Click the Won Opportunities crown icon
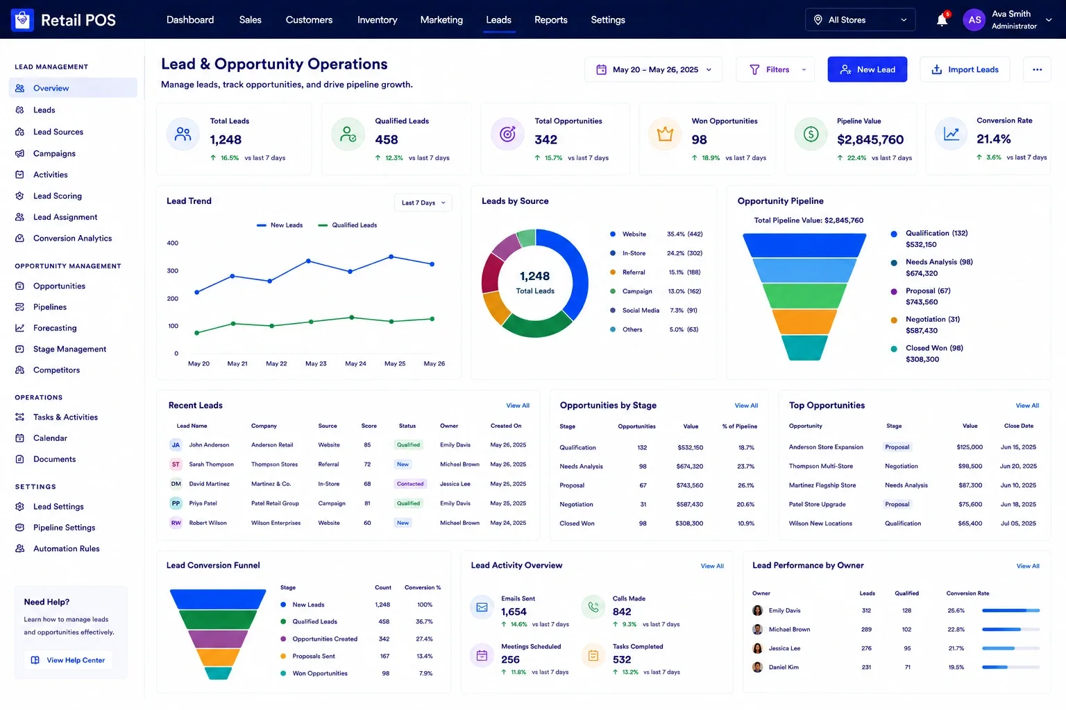The height and width of the screenshot is (710, 1066). coord(665,135)
